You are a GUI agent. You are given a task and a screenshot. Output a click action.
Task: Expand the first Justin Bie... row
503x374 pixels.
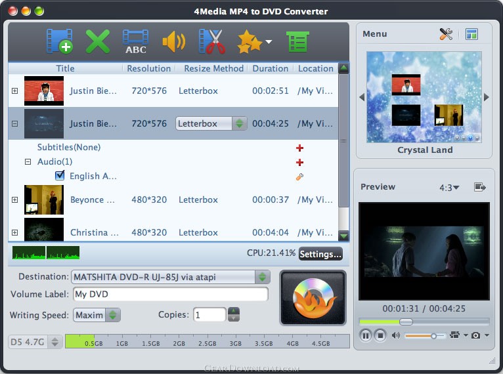[x=14, y=91]
